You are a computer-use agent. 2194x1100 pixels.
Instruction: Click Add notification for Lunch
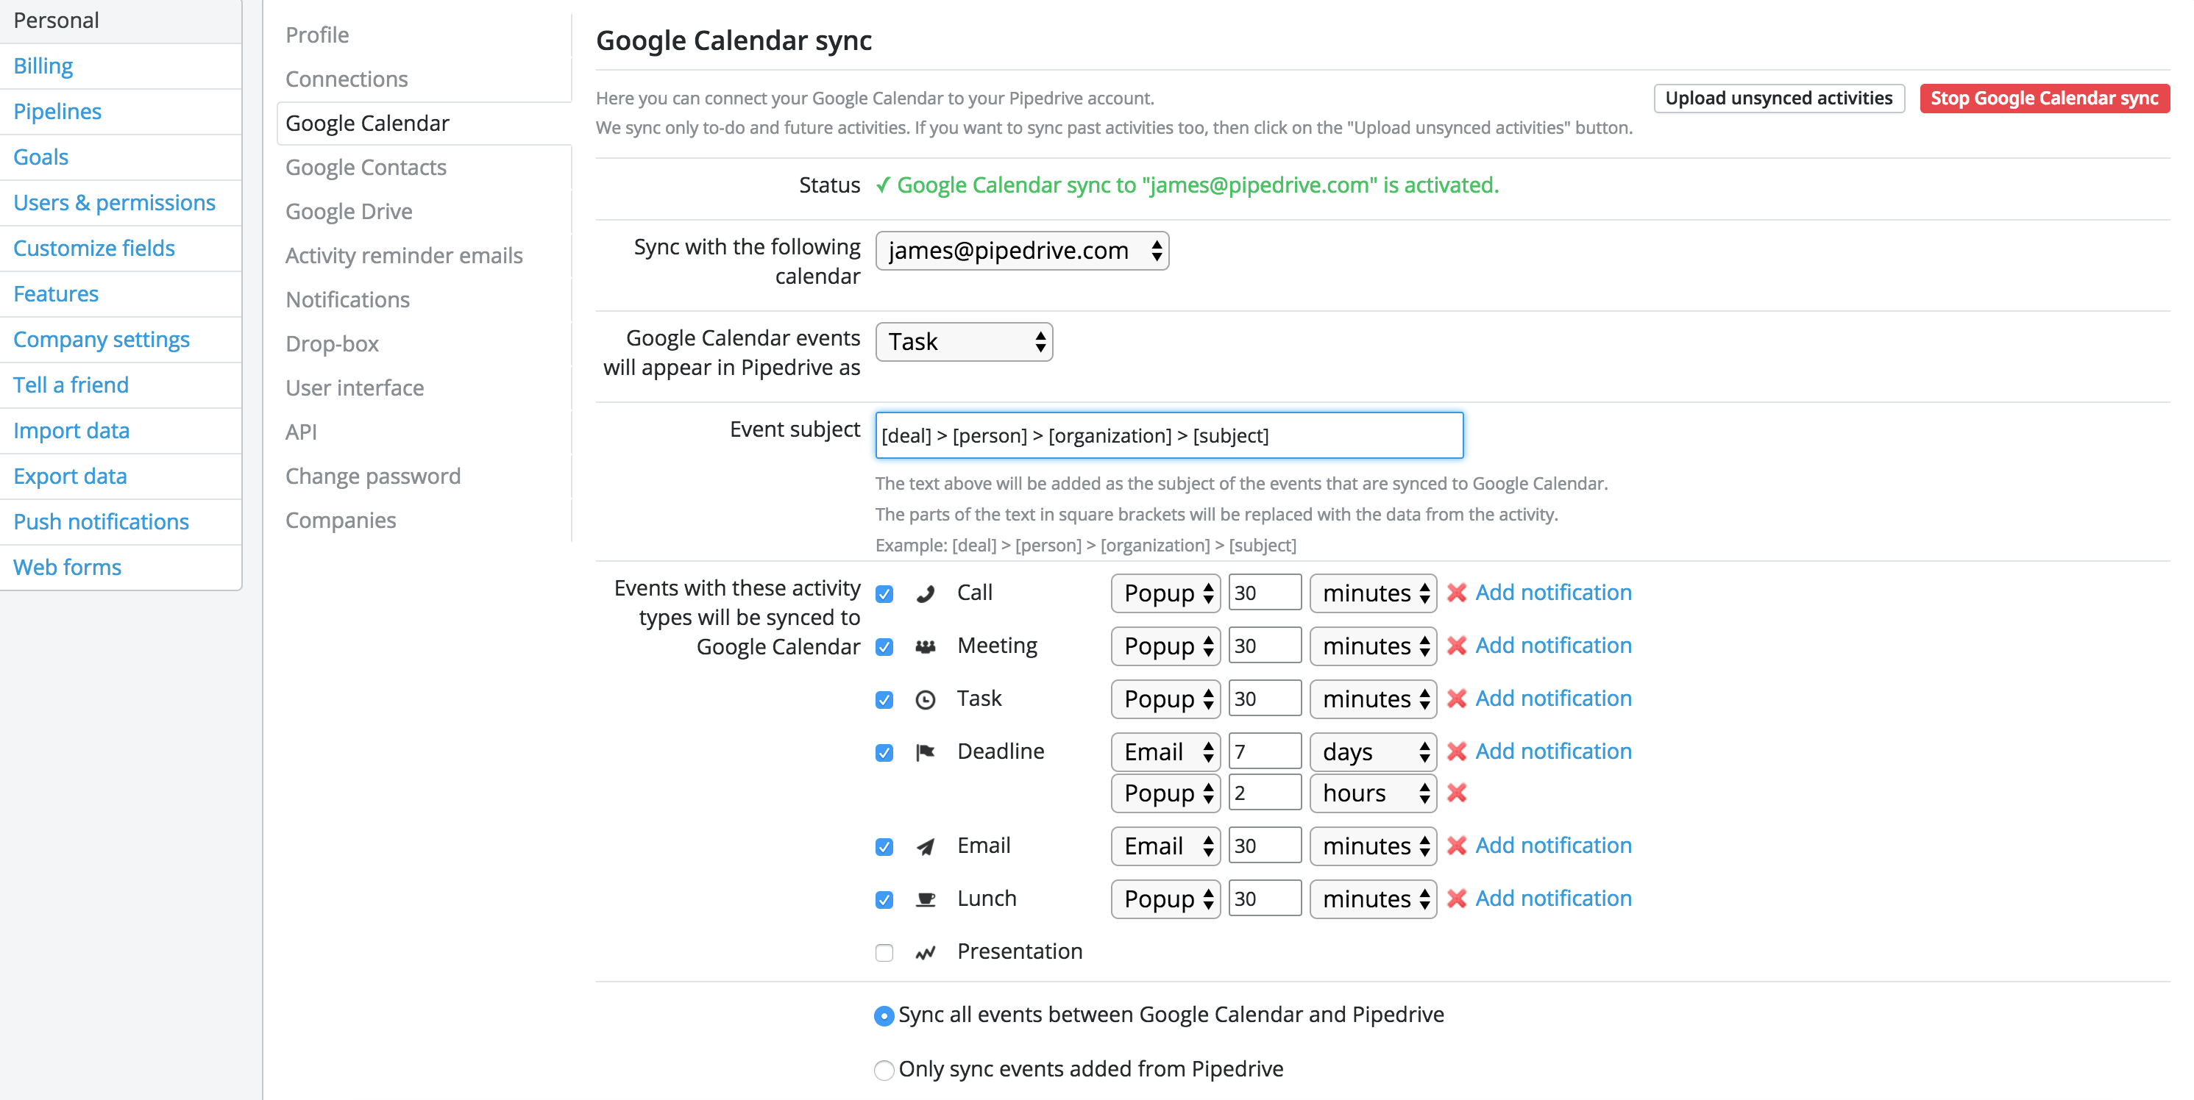1553,899
